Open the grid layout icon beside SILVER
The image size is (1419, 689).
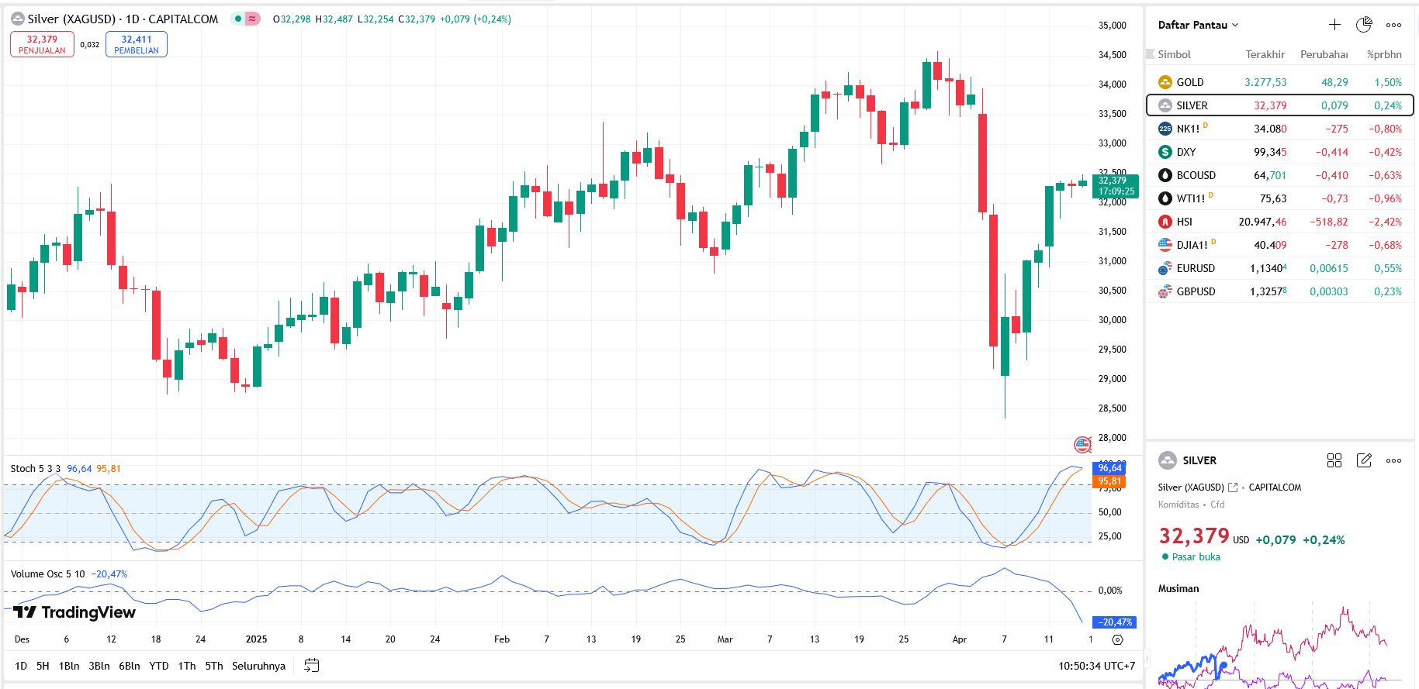point(1334,460)
